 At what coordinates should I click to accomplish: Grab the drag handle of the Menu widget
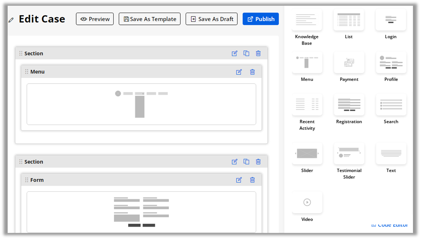click(x=26, y=72)
